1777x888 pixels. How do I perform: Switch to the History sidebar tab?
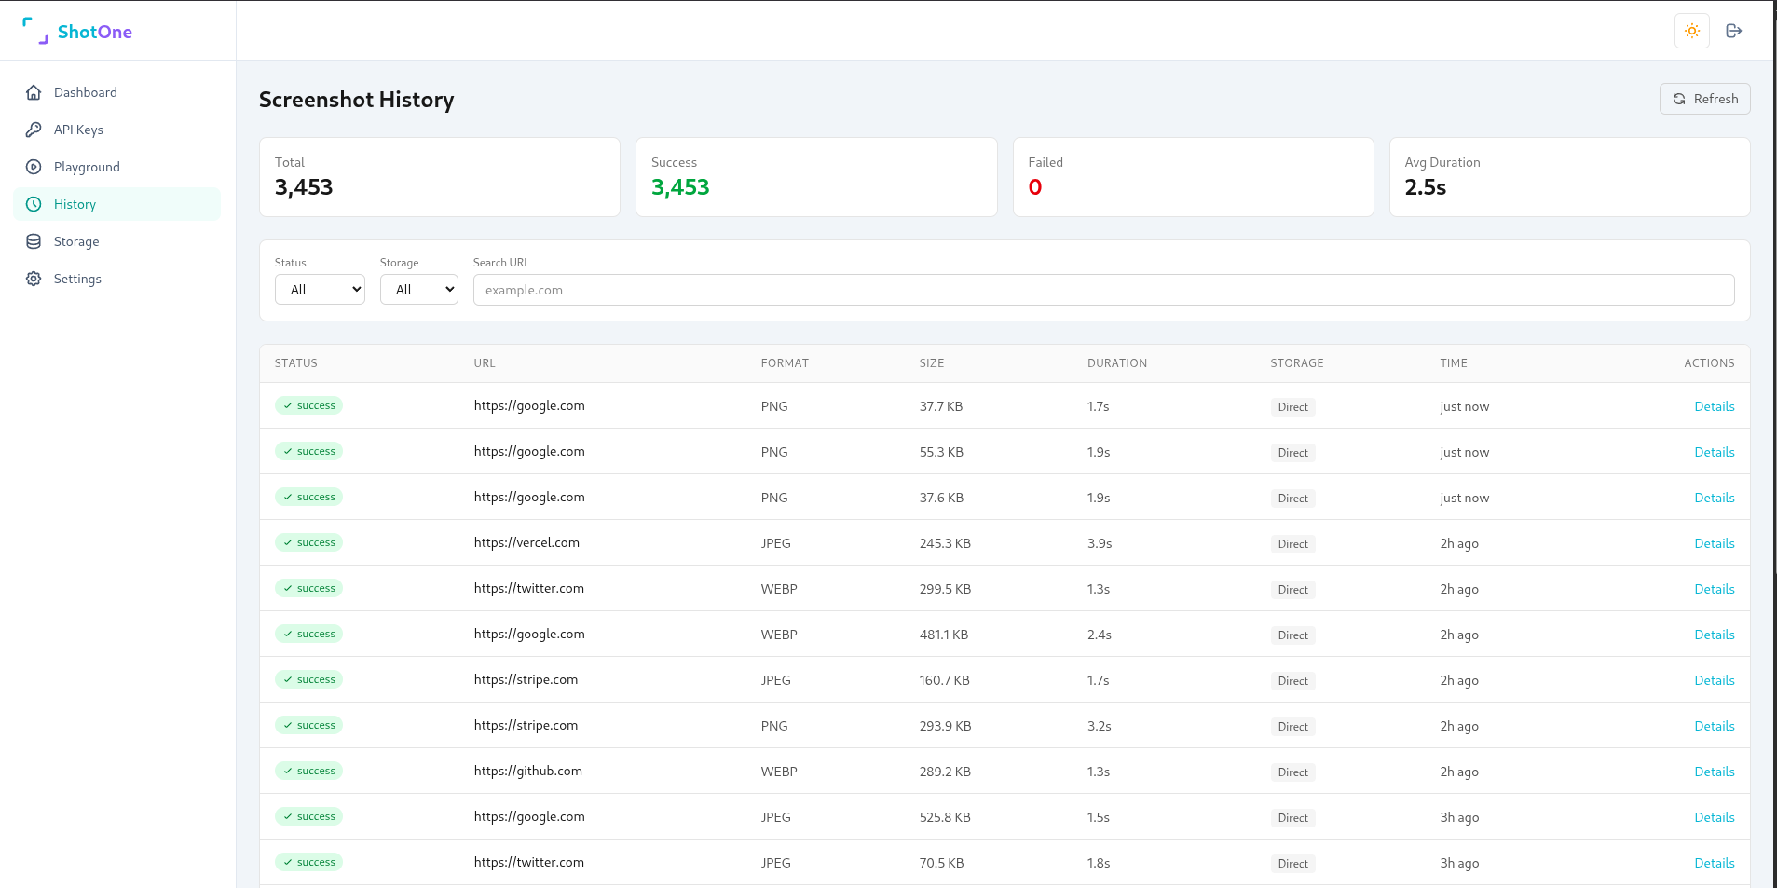(x=75, y=204)
